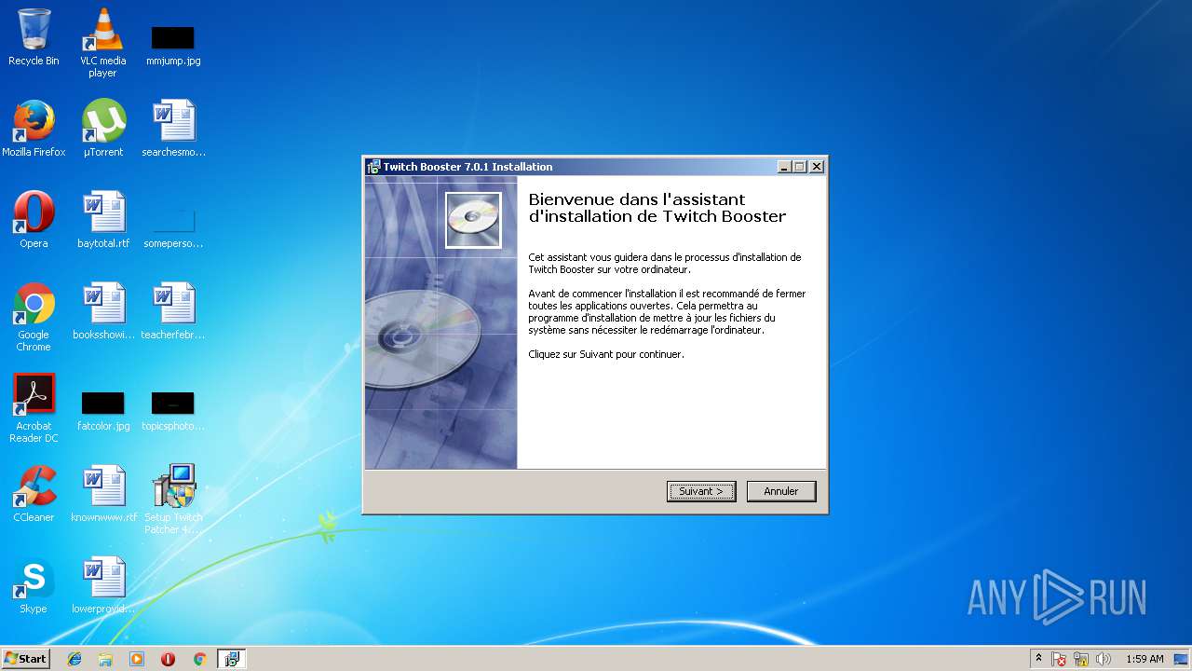1192x671 pixels.
Task: Select the teacherfebr... Word document
Action: [173, 311]
